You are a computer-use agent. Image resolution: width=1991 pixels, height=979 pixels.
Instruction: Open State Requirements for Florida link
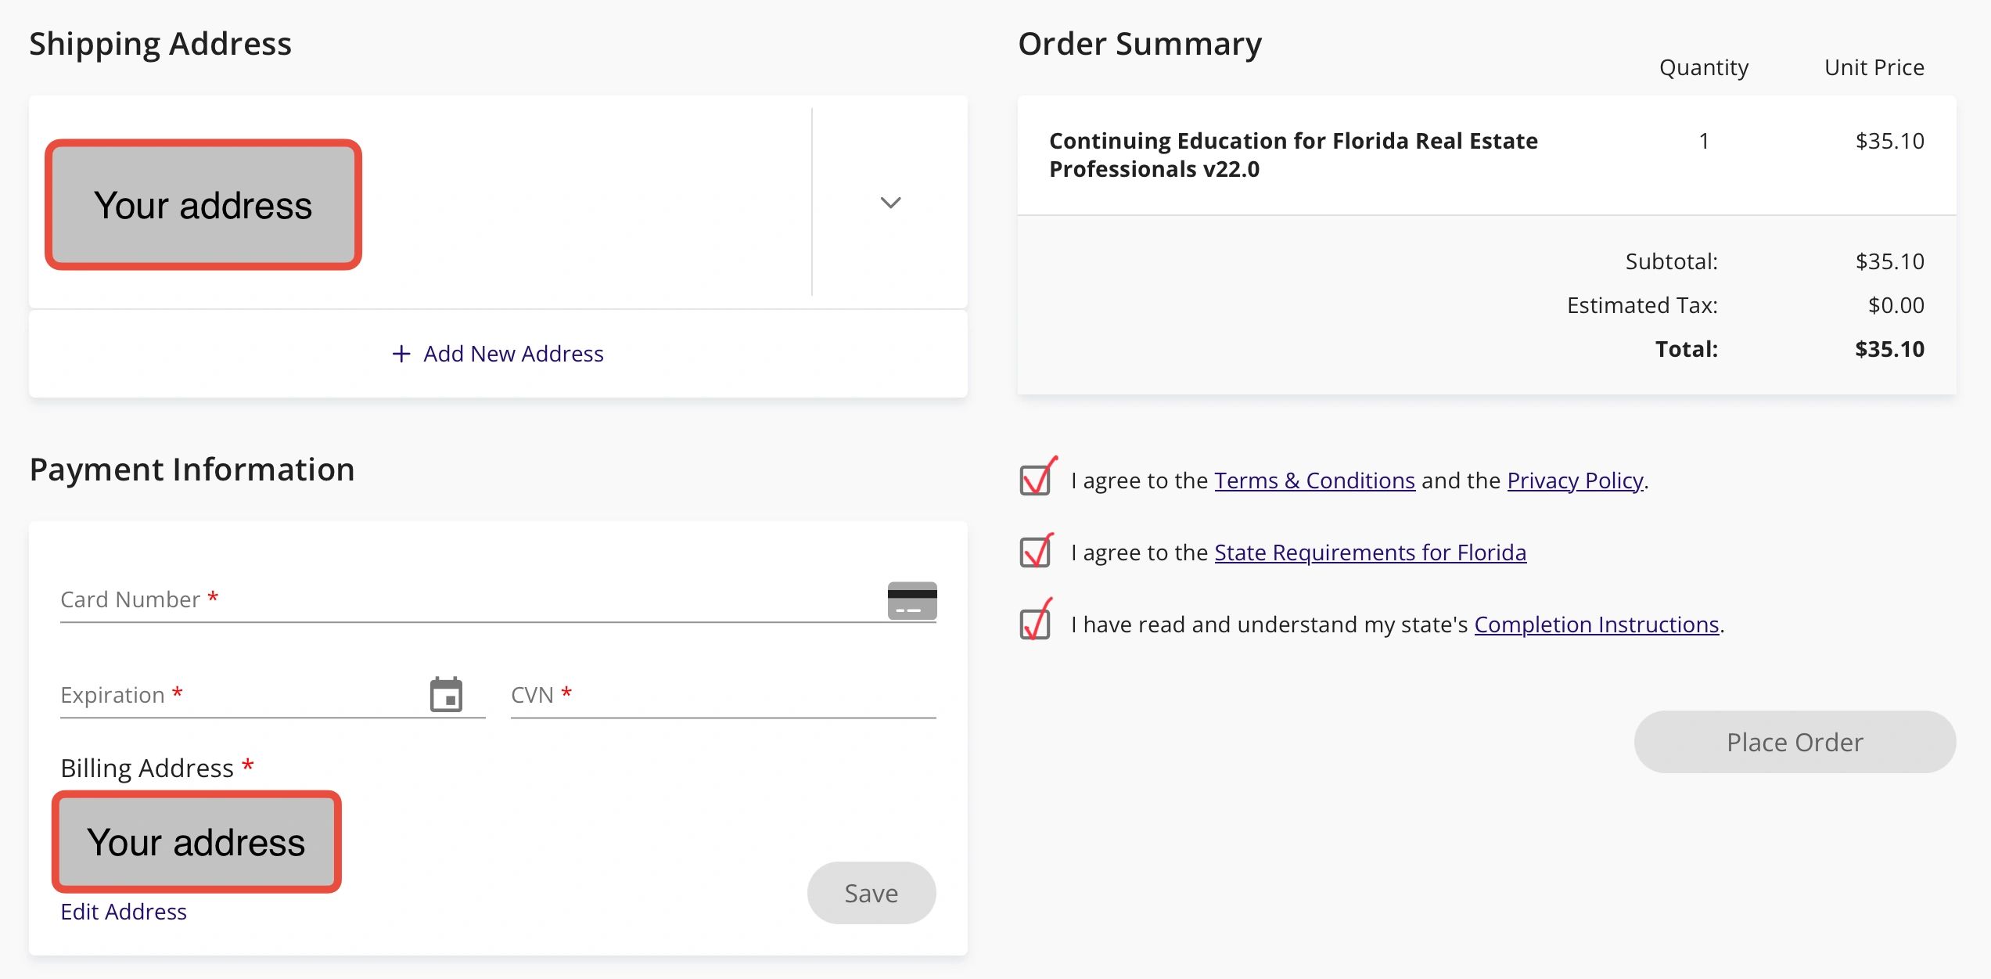point(1369,552)
